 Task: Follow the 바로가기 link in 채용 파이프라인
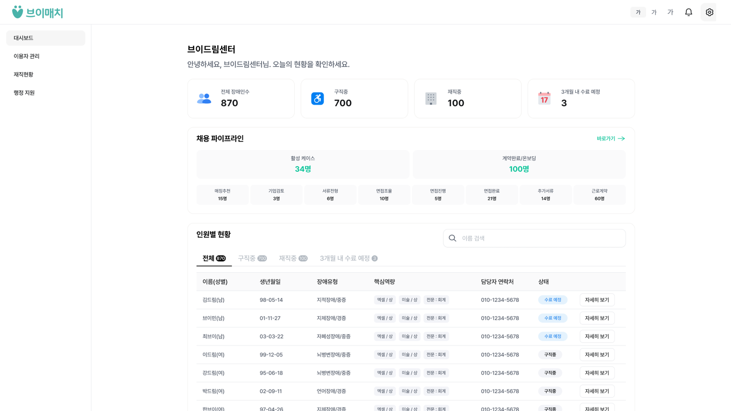[611, 138]
